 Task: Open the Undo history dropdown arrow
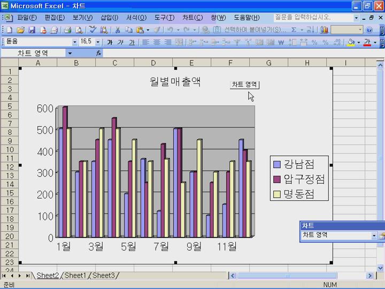coord(178,30)
